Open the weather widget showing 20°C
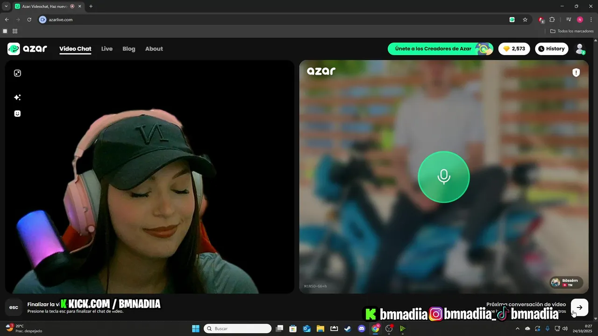Viewport: 598px width, 336px height. (x=24, y=329)
